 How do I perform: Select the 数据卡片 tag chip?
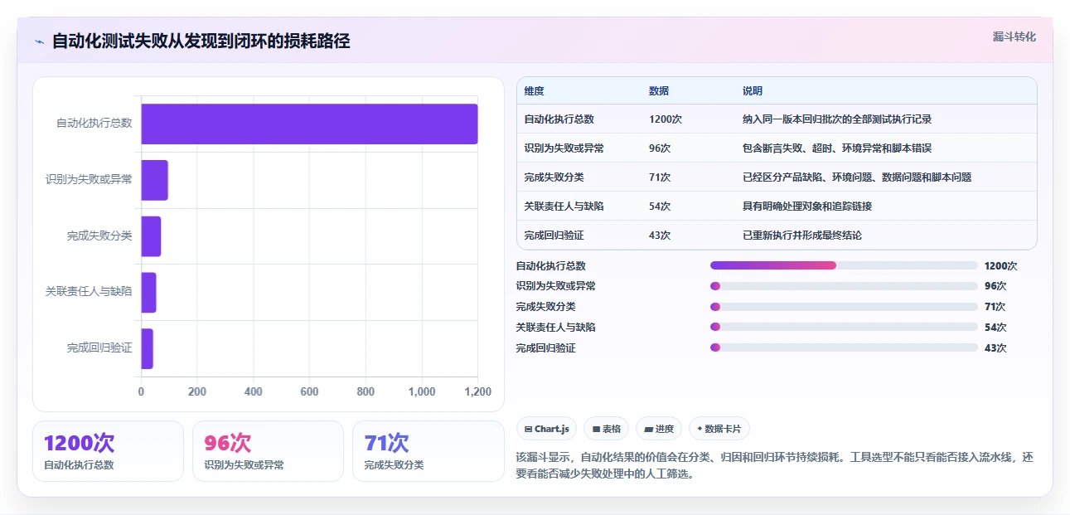click(x=719, y=429)
